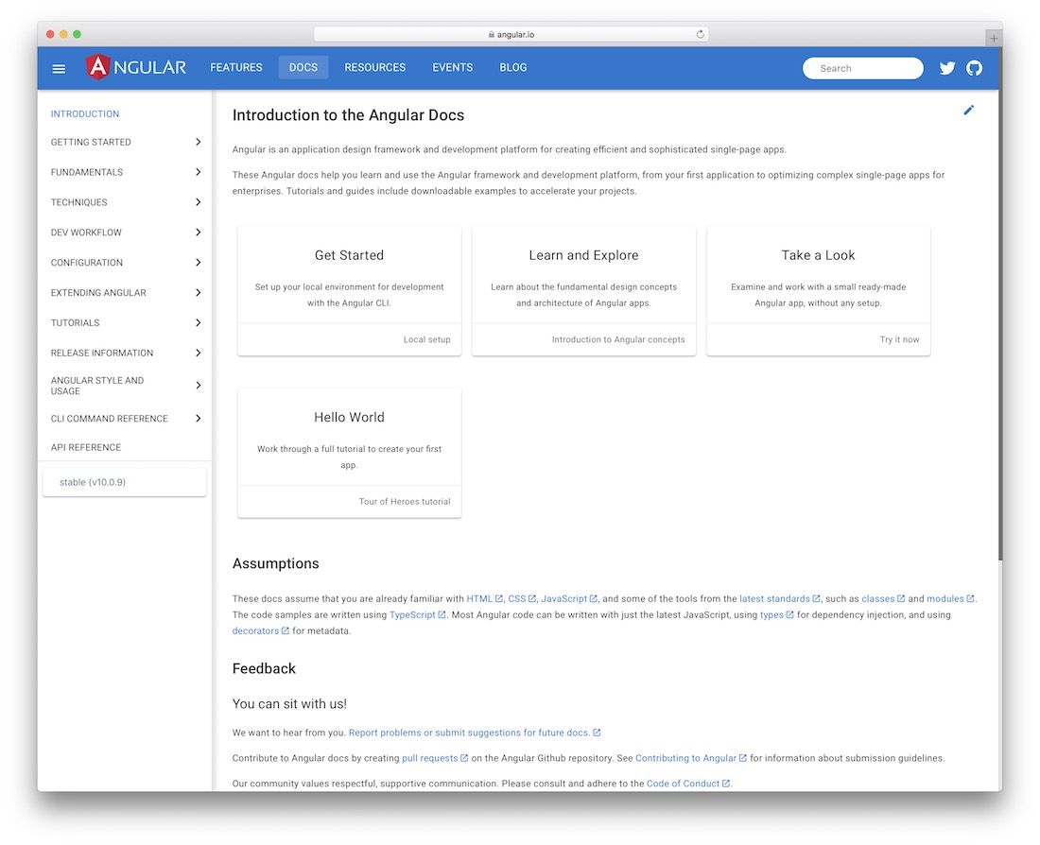Screen dimensions: 1040x845
Task: Reload page using browser refresh icon
Action: tap(700, 34)
